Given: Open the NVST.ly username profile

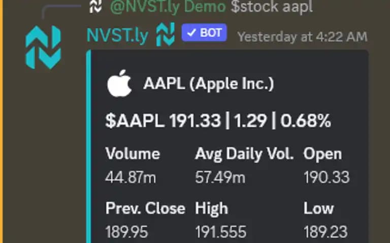Looking at the screenshot, I should click(118, 36).
